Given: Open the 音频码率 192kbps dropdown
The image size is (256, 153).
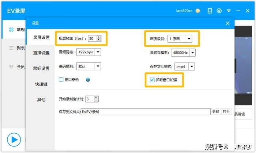Looking at the screenshot, I should click(97, 52).
